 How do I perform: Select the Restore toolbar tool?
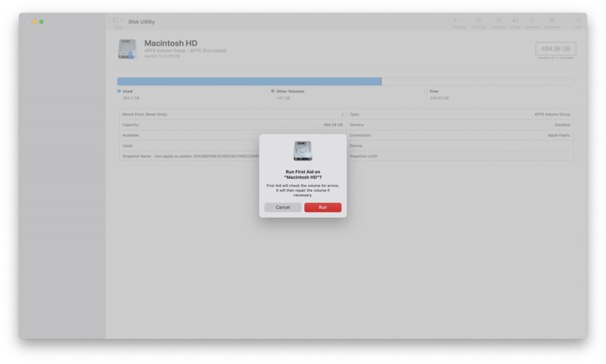pos(532,22)
